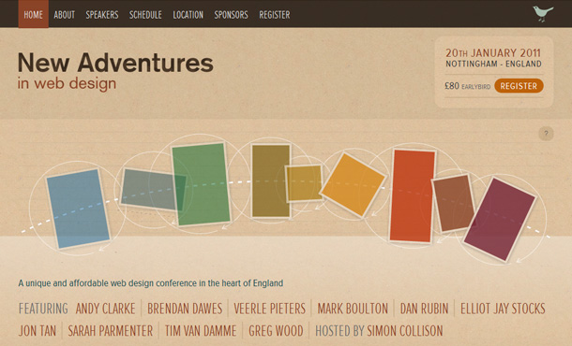Open speaker Veerle Pieters
Image resolution: width=572 pixels, height=346 pixels.
coord(269,309)
